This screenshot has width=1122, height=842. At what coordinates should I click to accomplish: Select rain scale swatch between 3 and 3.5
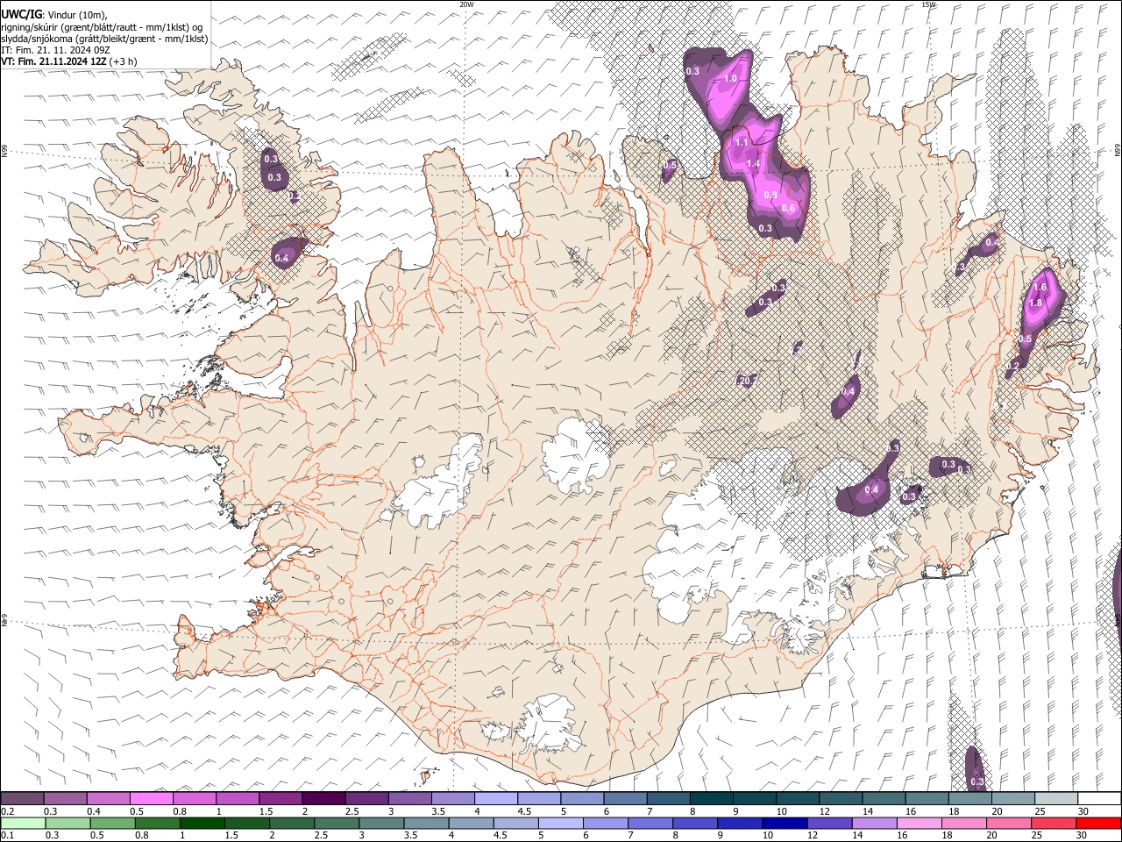381,824
